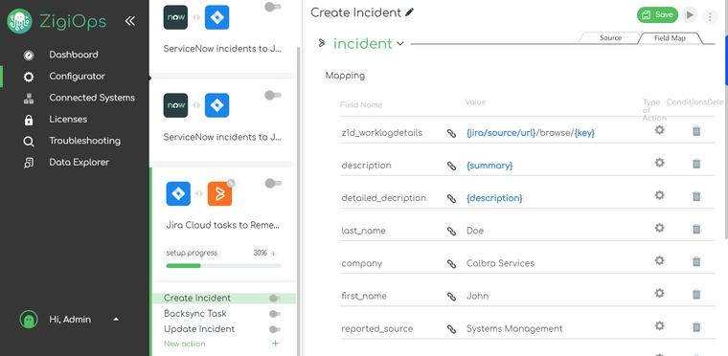The height and width of the screenshot is (356, 728).
Task: Edit the company value Calbro Services
Action: pyautogui.click(x=500, y=263)
